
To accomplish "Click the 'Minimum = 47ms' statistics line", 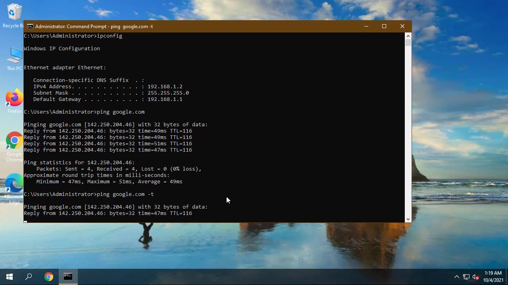I will pos(110,182).
